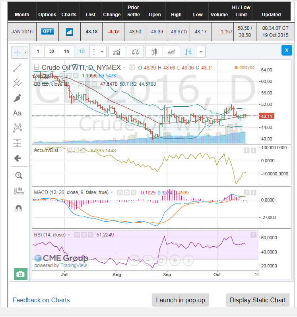Screen dimensions: 297x317
Task: Select the Aa text annotation tool
Action: click(17, 113)
